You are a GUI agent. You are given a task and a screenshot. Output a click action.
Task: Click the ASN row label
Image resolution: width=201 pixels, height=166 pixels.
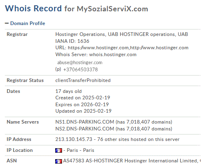[12, 161]
